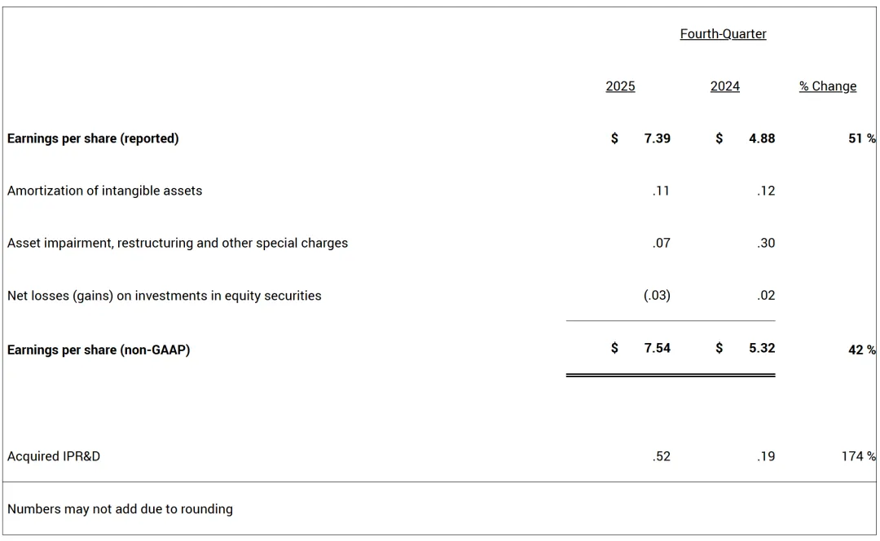
Task: Click the Asset impairment, restructuring row label
Action: point(178,243)
